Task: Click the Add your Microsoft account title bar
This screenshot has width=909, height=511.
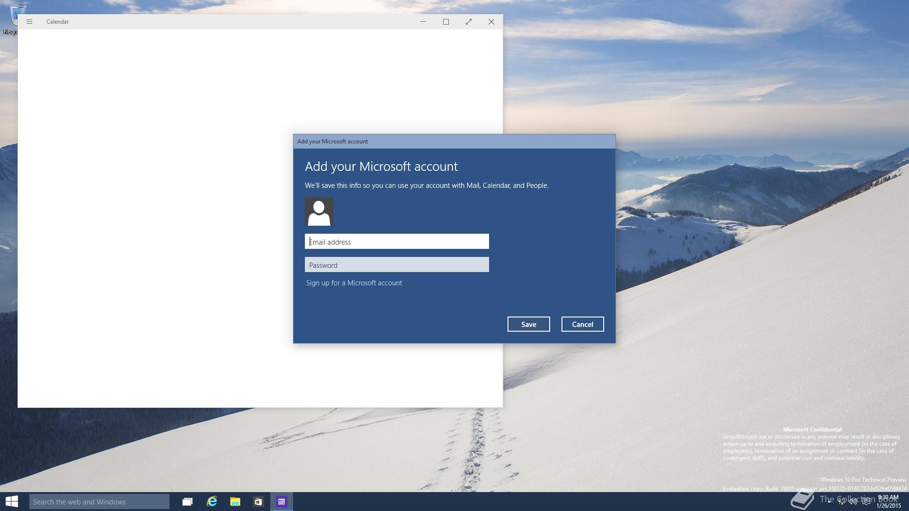Action: (454, 141)
